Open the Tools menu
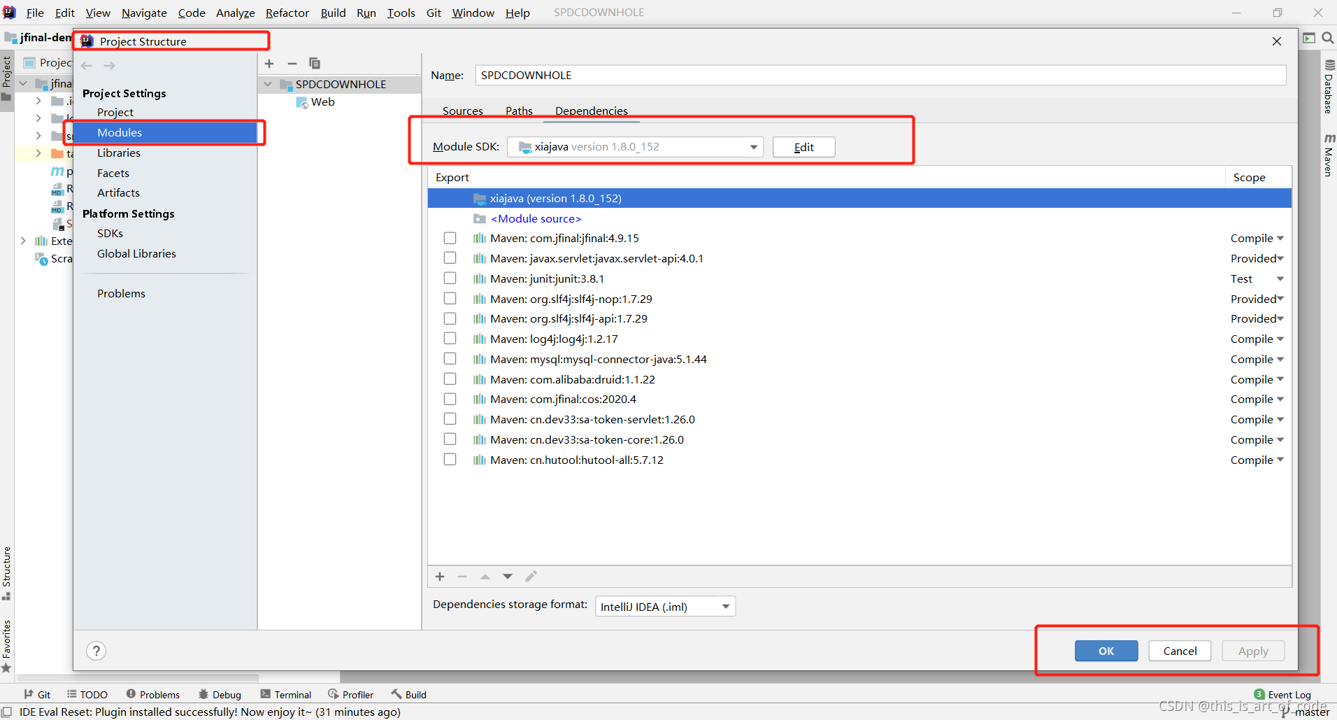Screen dimensions: 1337x720 coord(401,13)
